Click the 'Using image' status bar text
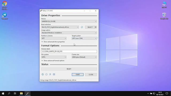The width and height of the screenshot is (171, 96). pos(58,80)
